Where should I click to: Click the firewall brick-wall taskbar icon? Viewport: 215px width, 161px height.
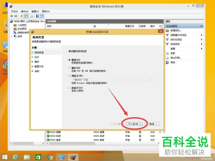click(73, 157)
